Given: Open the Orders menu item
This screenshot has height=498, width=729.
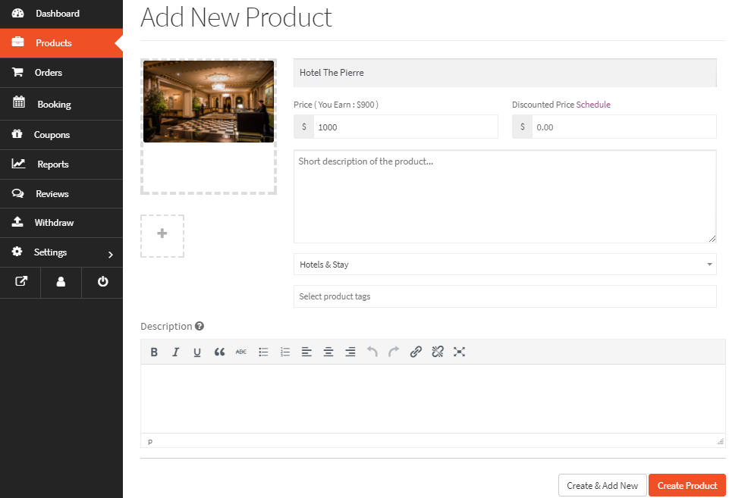Looking at the screenshot, I should (49, 73).
